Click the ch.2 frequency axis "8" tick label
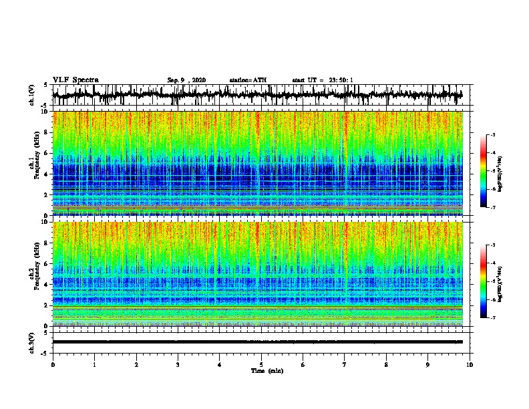529x409 pixels. (x=47, y=243)
